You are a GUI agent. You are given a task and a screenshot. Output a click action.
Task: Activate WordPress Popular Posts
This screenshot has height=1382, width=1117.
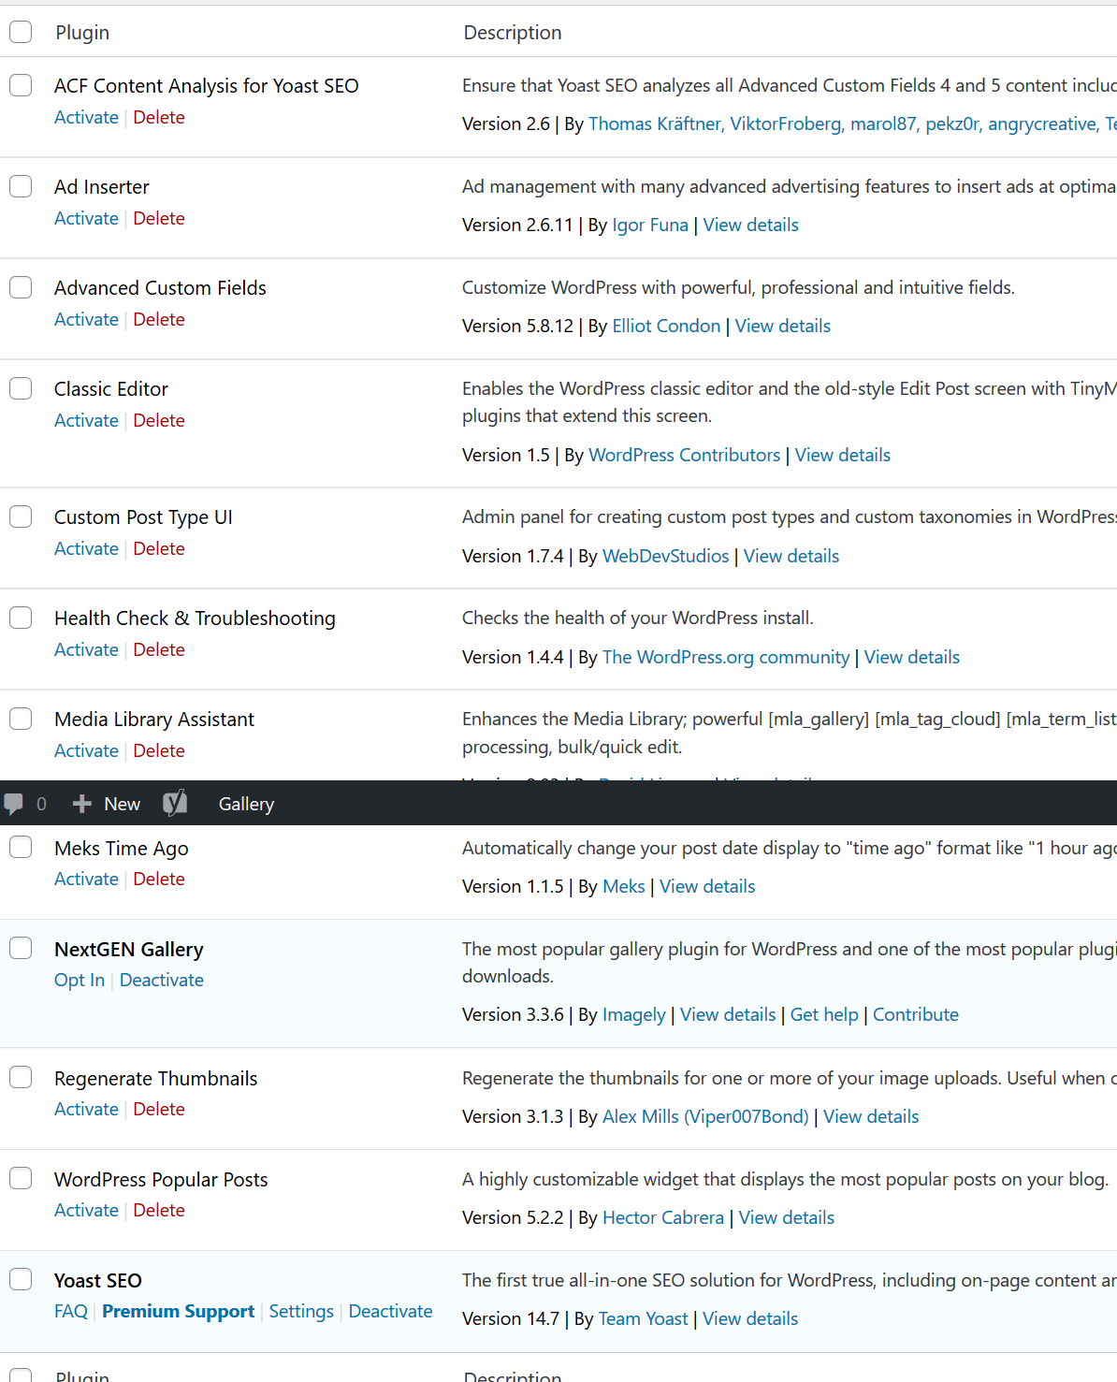pyautogui.click(x=86, y=1210)
